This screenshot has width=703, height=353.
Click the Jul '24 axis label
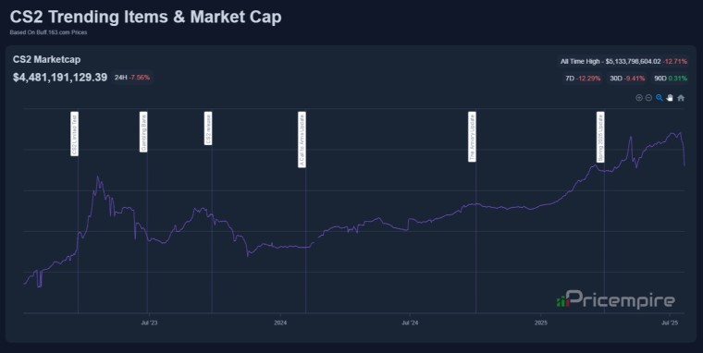coord(410,323)
